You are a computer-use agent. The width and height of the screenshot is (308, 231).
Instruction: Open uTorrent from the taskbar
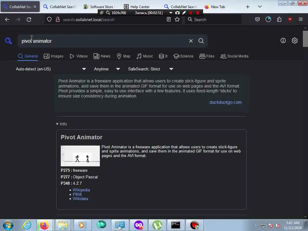157,225
